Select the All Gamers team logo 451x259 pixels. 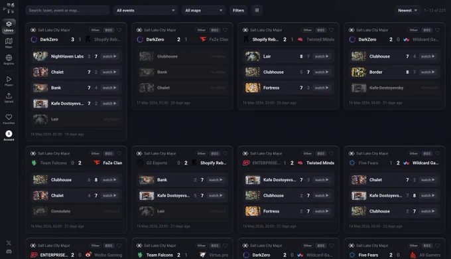tap(413, 254)
